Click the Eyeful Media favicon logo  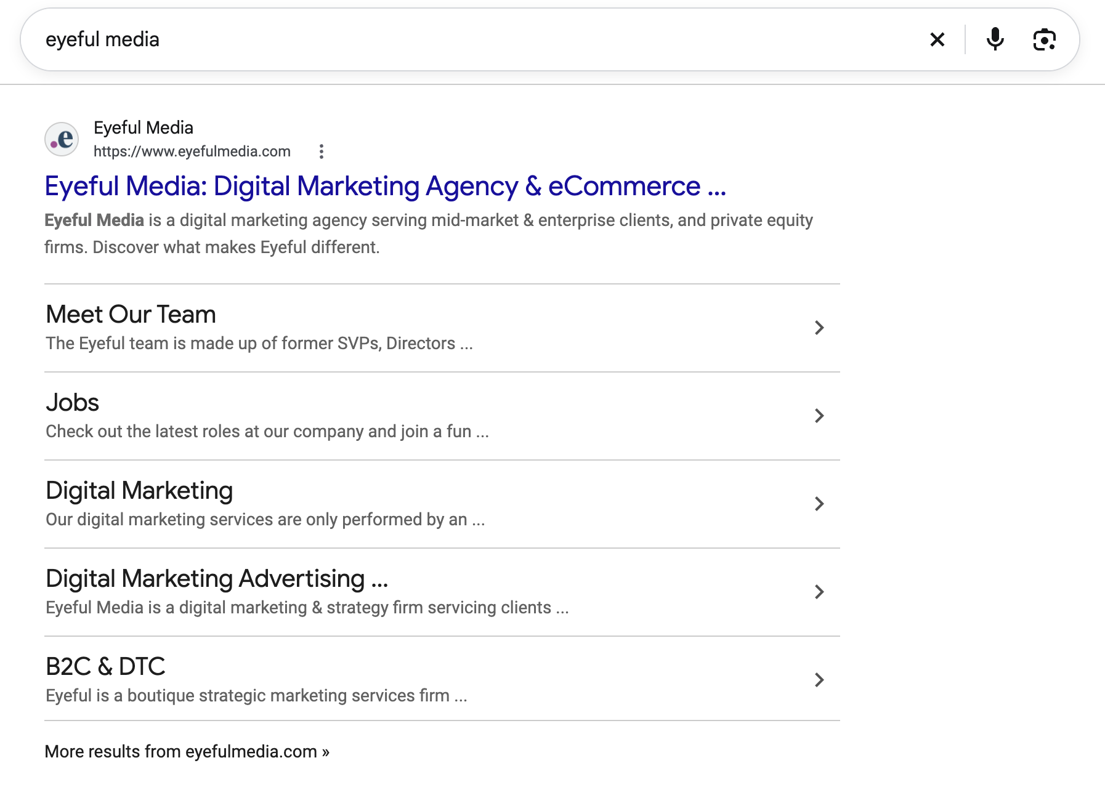click(x=62, y=139)
